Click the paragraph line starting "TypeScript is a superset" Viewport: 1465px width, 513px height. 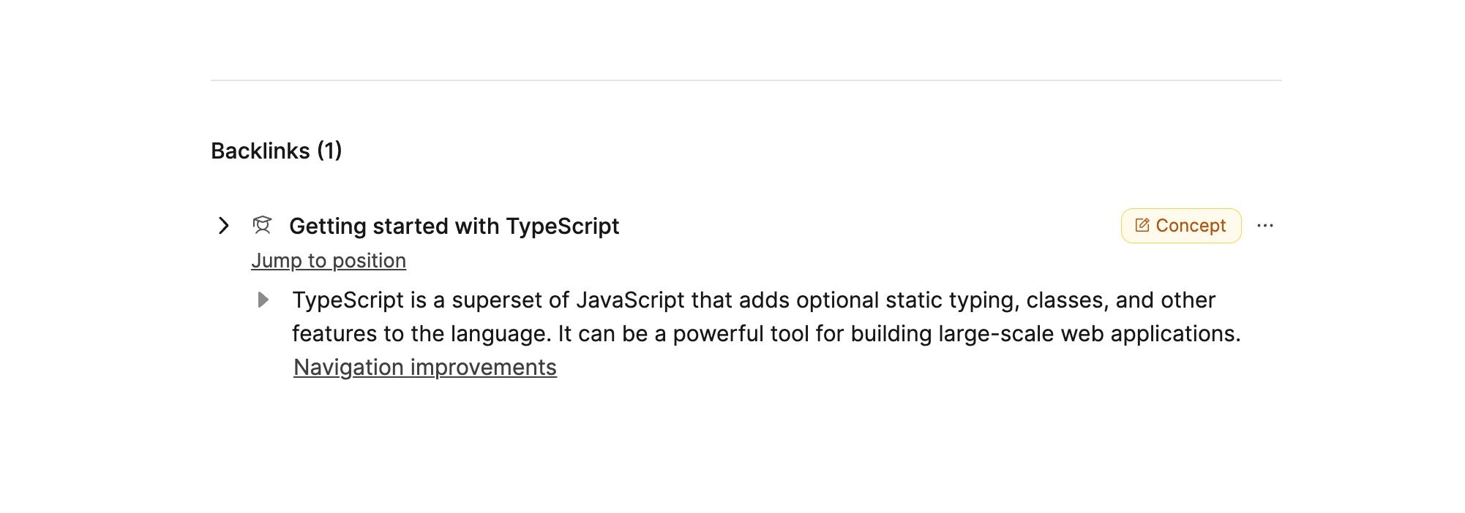coord(753,300)
